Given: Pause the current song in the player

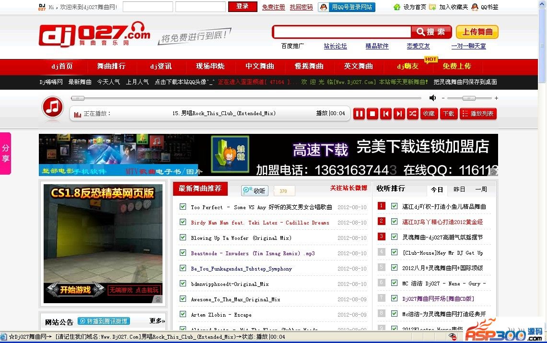Looking at the screenshot, I should tap(359, 114).
